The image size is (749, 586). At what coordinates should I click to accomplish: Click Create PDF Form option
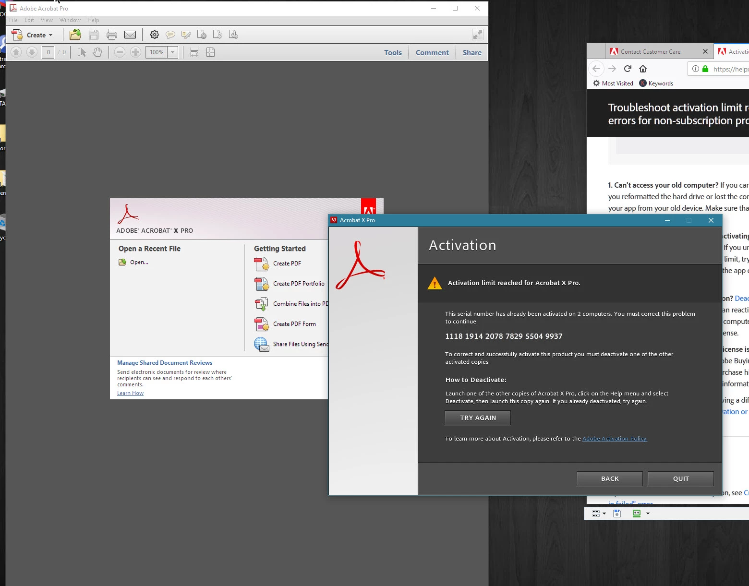click(x=285, y=324)
